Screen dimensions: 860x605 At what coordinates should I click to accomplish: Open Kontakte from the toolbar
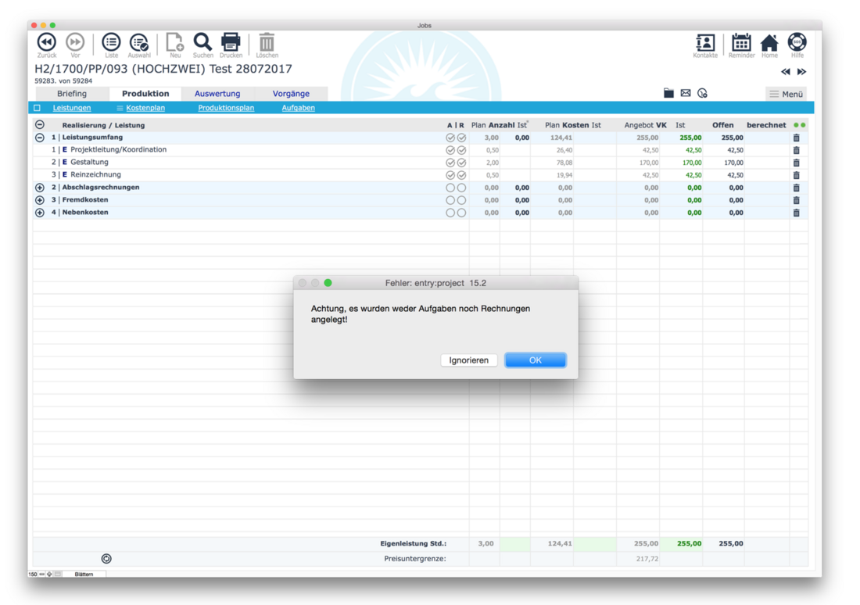point(704,43)
